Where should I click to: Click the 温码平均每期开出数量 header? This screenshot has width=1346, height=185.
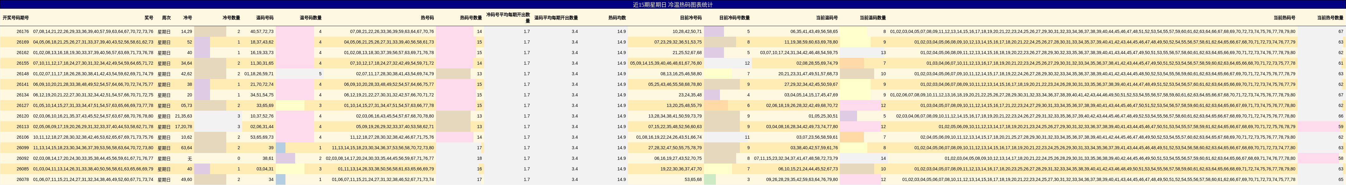556,18
